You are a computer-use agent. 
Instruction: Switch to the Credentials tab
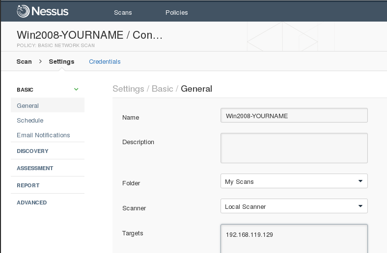tap(105, 62)
